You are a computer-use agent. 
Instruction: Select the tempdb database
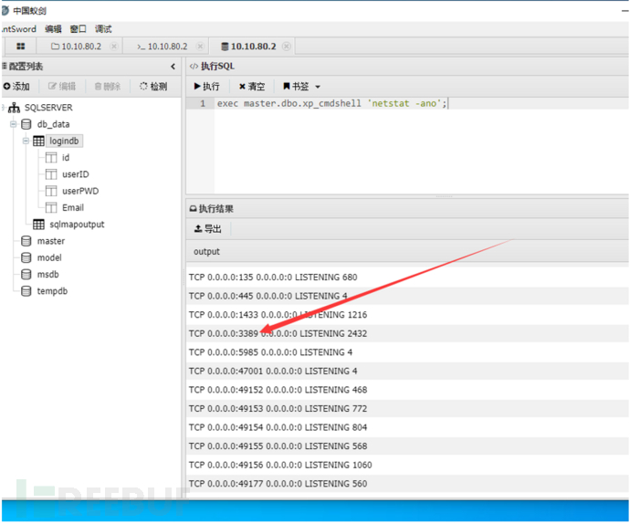click(52, 291)
